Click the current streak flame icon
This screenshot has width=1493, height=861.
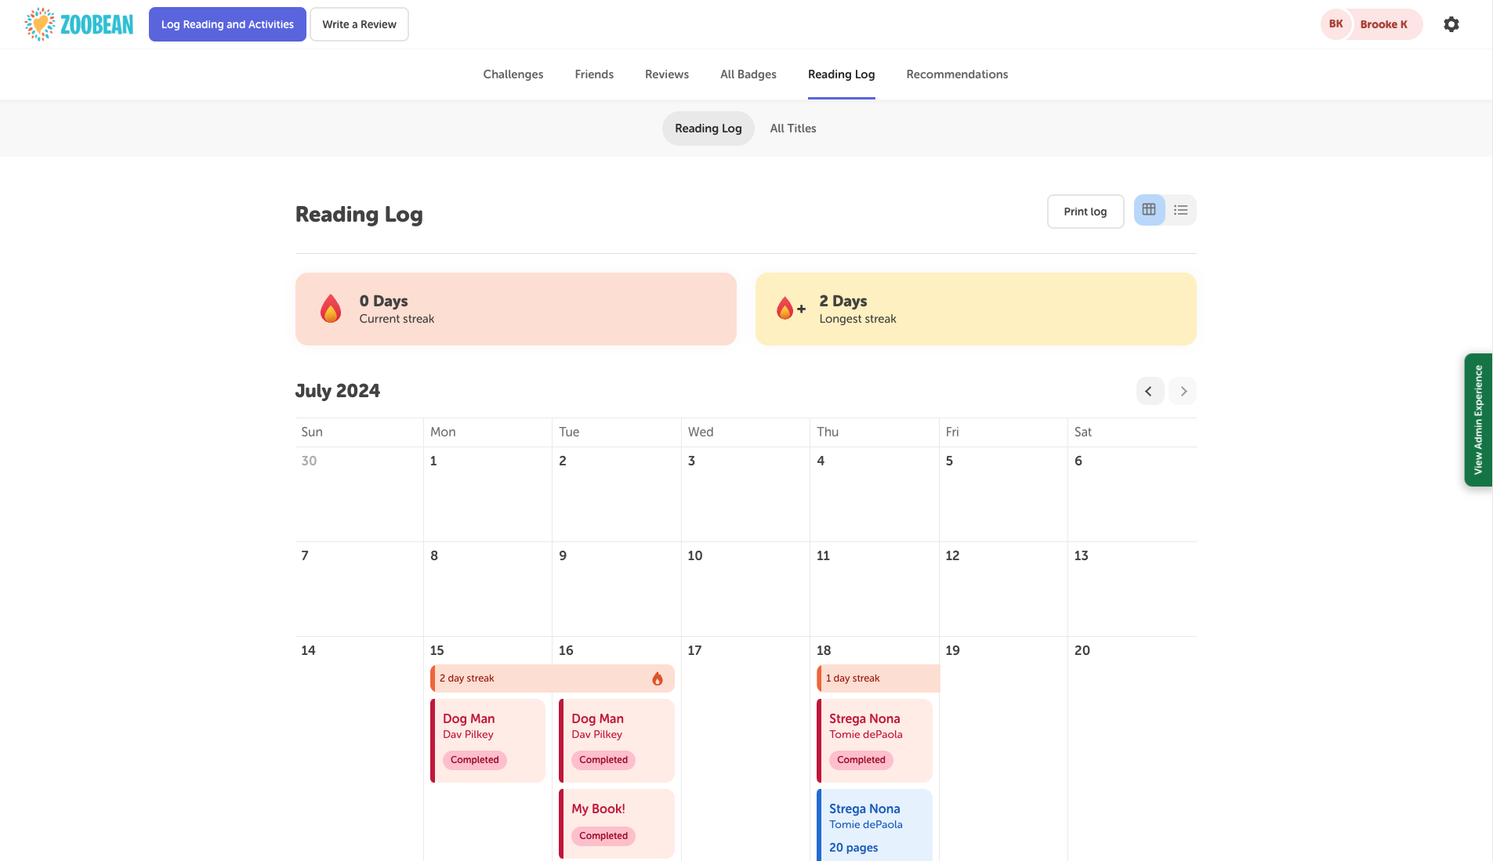coord(331,309)
